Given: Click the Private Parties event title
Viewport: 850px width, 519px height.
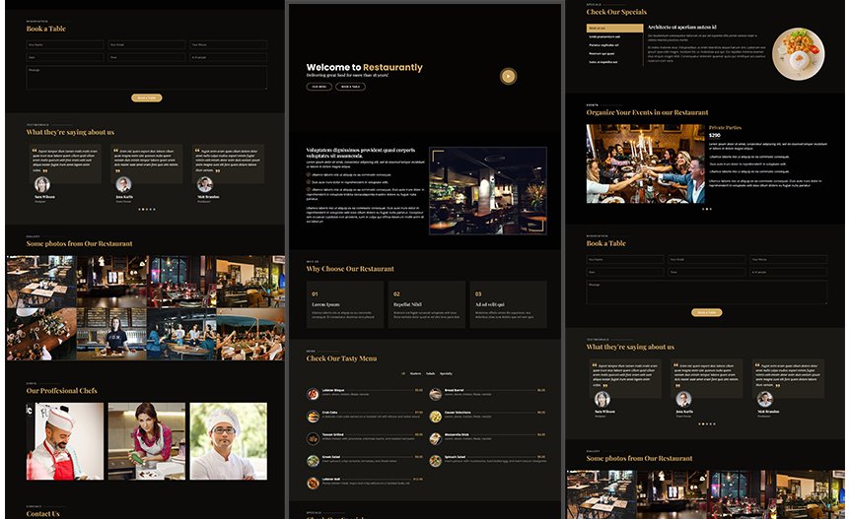Looking at the screenshot, I should 725,128.
